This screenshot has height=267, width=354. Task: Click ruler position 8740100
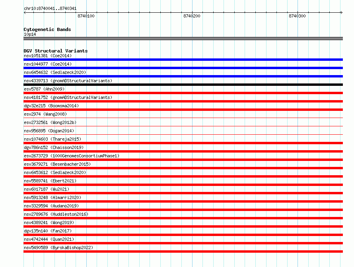pos(86,16)
